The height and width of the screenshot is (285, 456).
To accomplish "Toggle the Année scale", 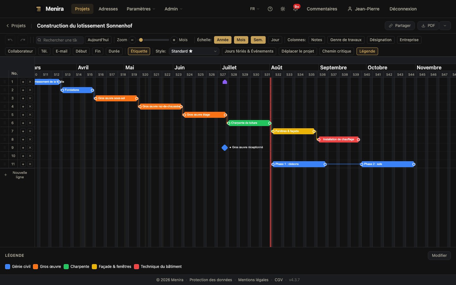I will tap(223, 40).
